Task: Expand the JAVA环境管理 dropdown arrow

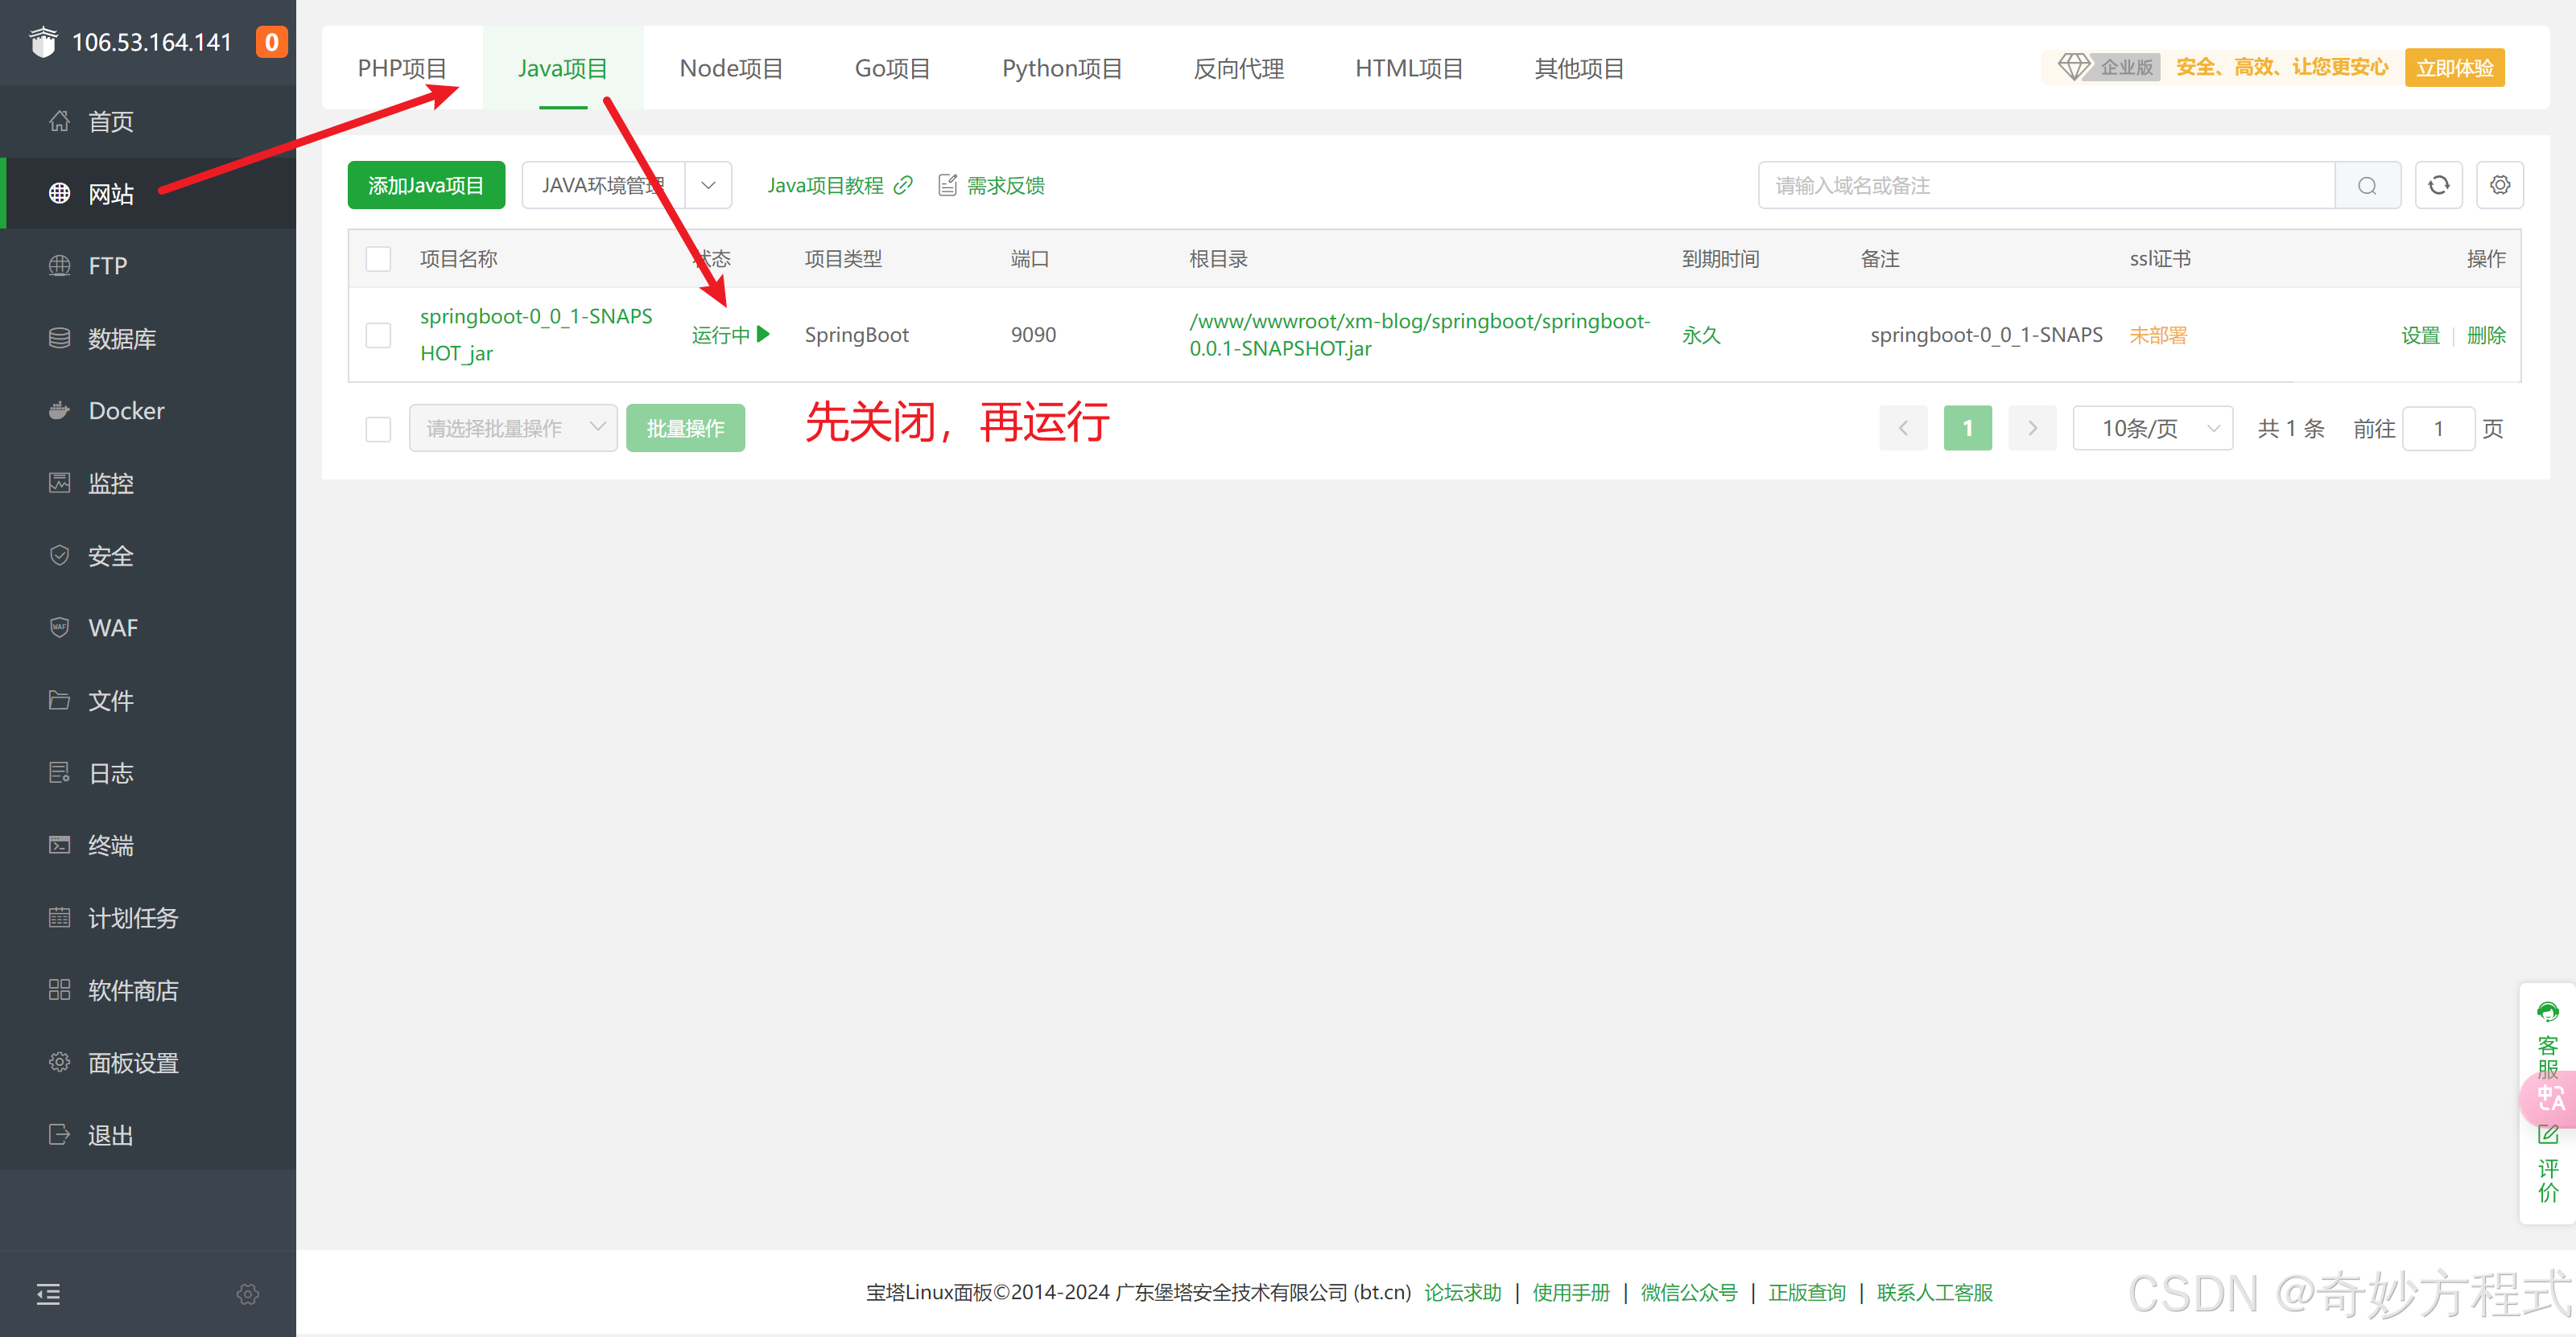Action: (x=708, y=185)
